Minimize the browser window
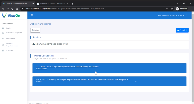This screenshot has height=104, width=194. pos(178,3)
